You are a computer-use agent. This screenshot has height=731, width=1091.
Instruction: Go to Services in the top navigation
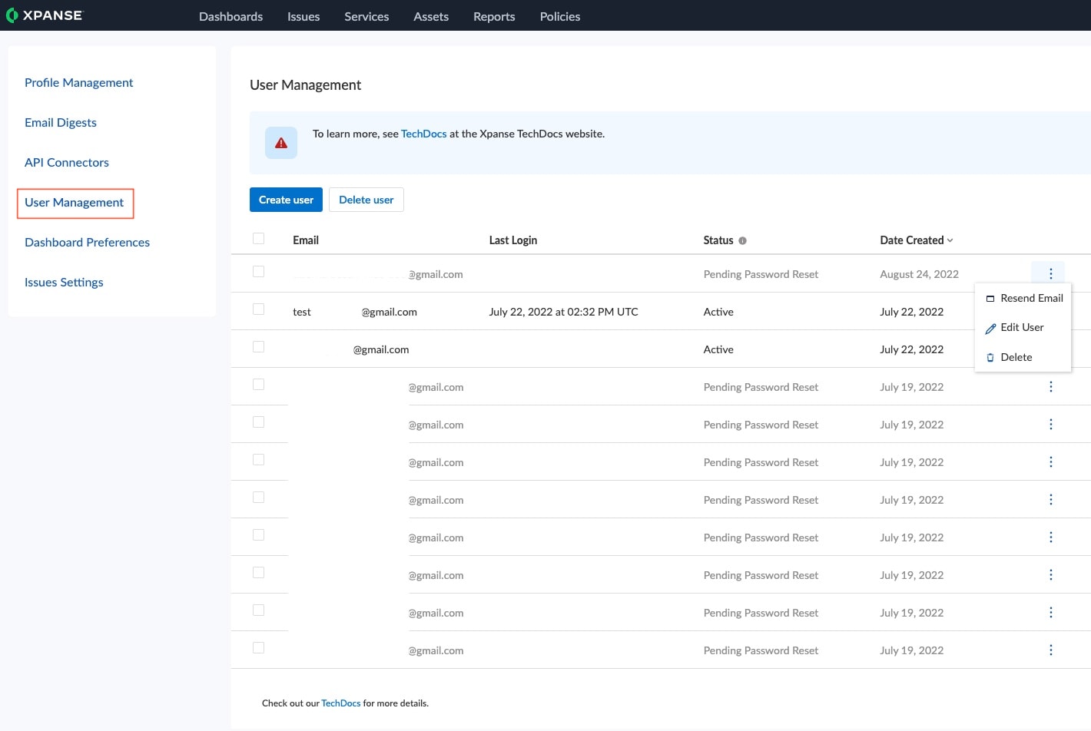tap(366, 16)
